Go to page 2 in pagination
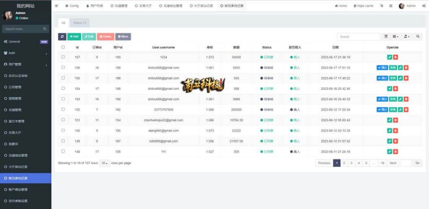429x209 pixels. [x=344, y=163]
